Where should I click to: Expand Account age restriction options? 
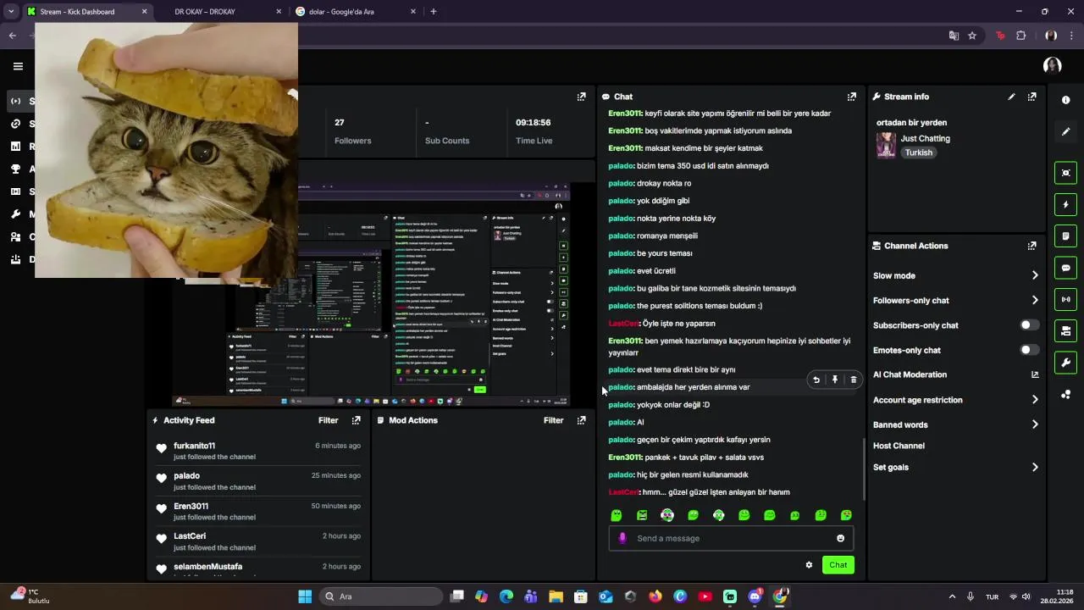coord(1035,400)
